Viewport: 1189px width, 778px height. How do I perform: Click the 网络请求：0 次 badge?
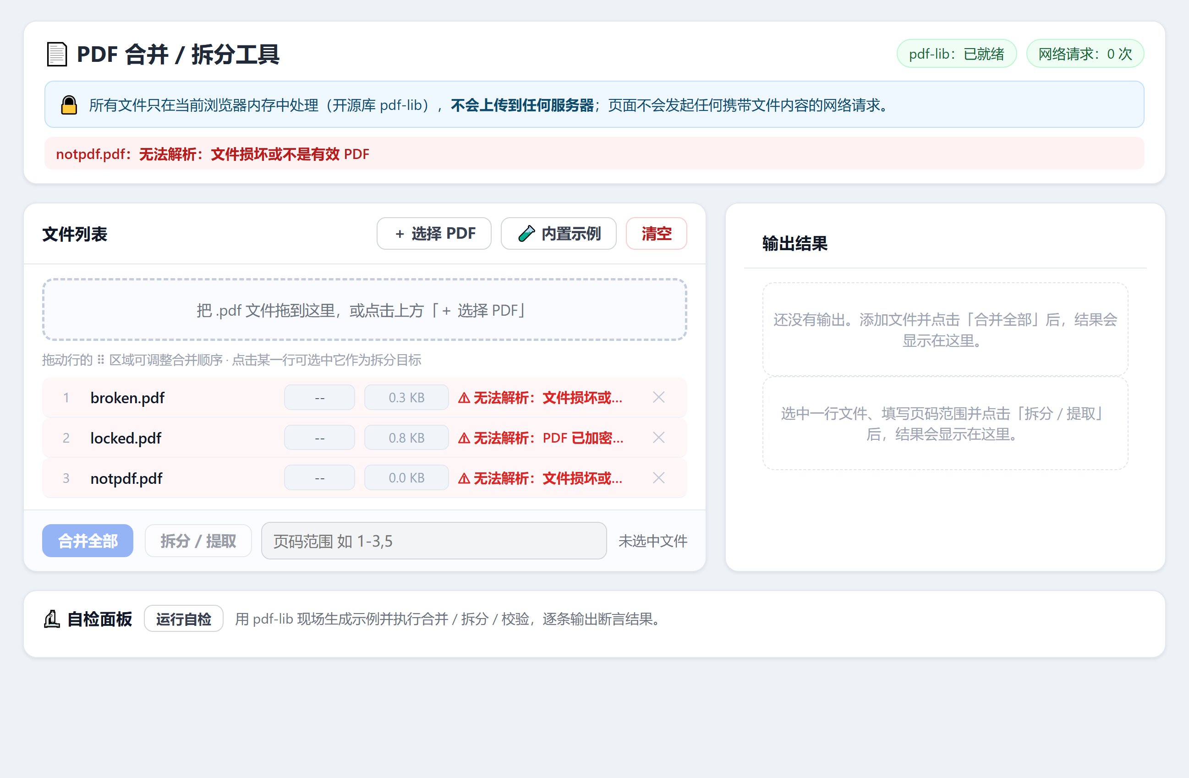point(1085,54)
